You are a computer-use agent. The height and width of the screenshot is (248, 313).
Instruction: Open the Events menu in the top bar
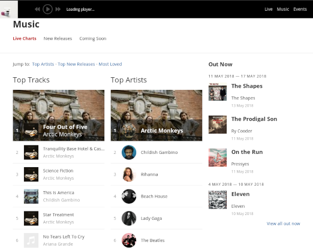pos(300,9)
